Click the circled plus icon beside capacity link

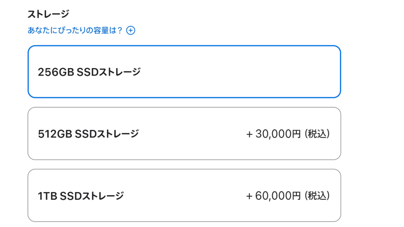131,30
